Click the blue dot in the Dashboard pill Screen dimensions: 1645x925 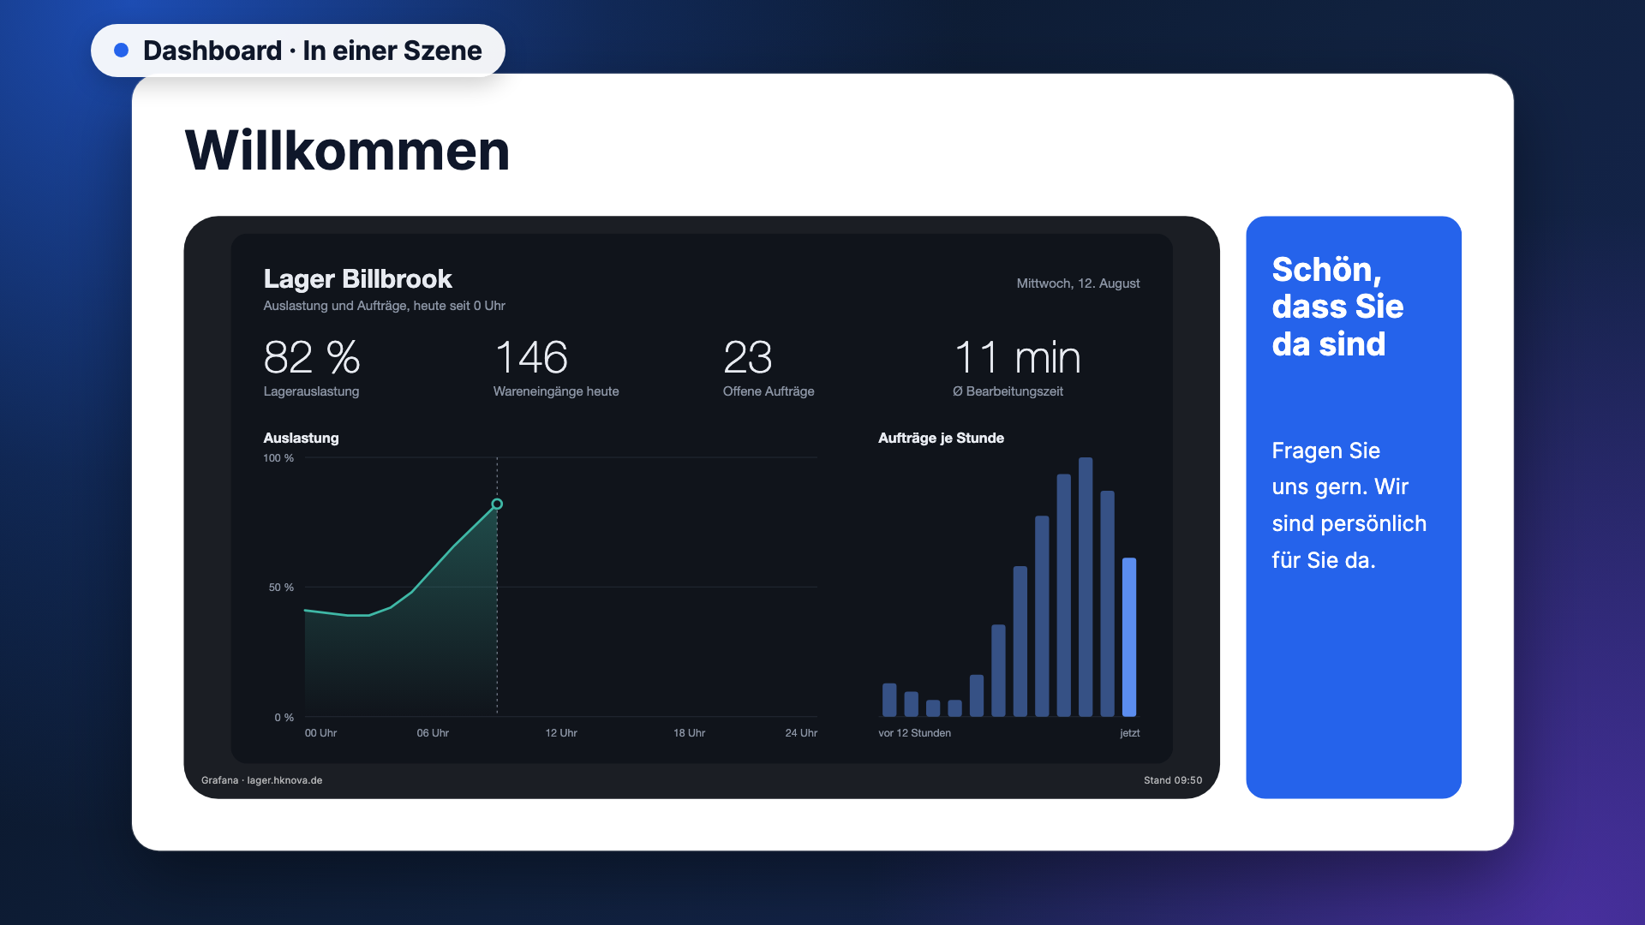[x=122, y=51]
